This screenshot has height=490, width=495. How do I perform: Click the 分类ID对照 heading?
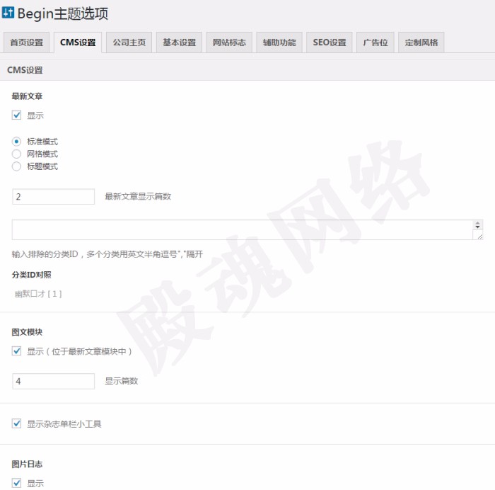coord(31,275)
